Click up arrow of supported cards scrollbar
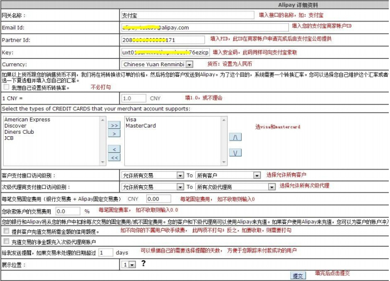 coord(224,120)
